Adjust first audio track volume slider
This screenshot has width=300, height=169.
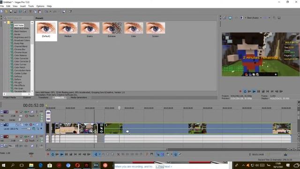(21, 116)
